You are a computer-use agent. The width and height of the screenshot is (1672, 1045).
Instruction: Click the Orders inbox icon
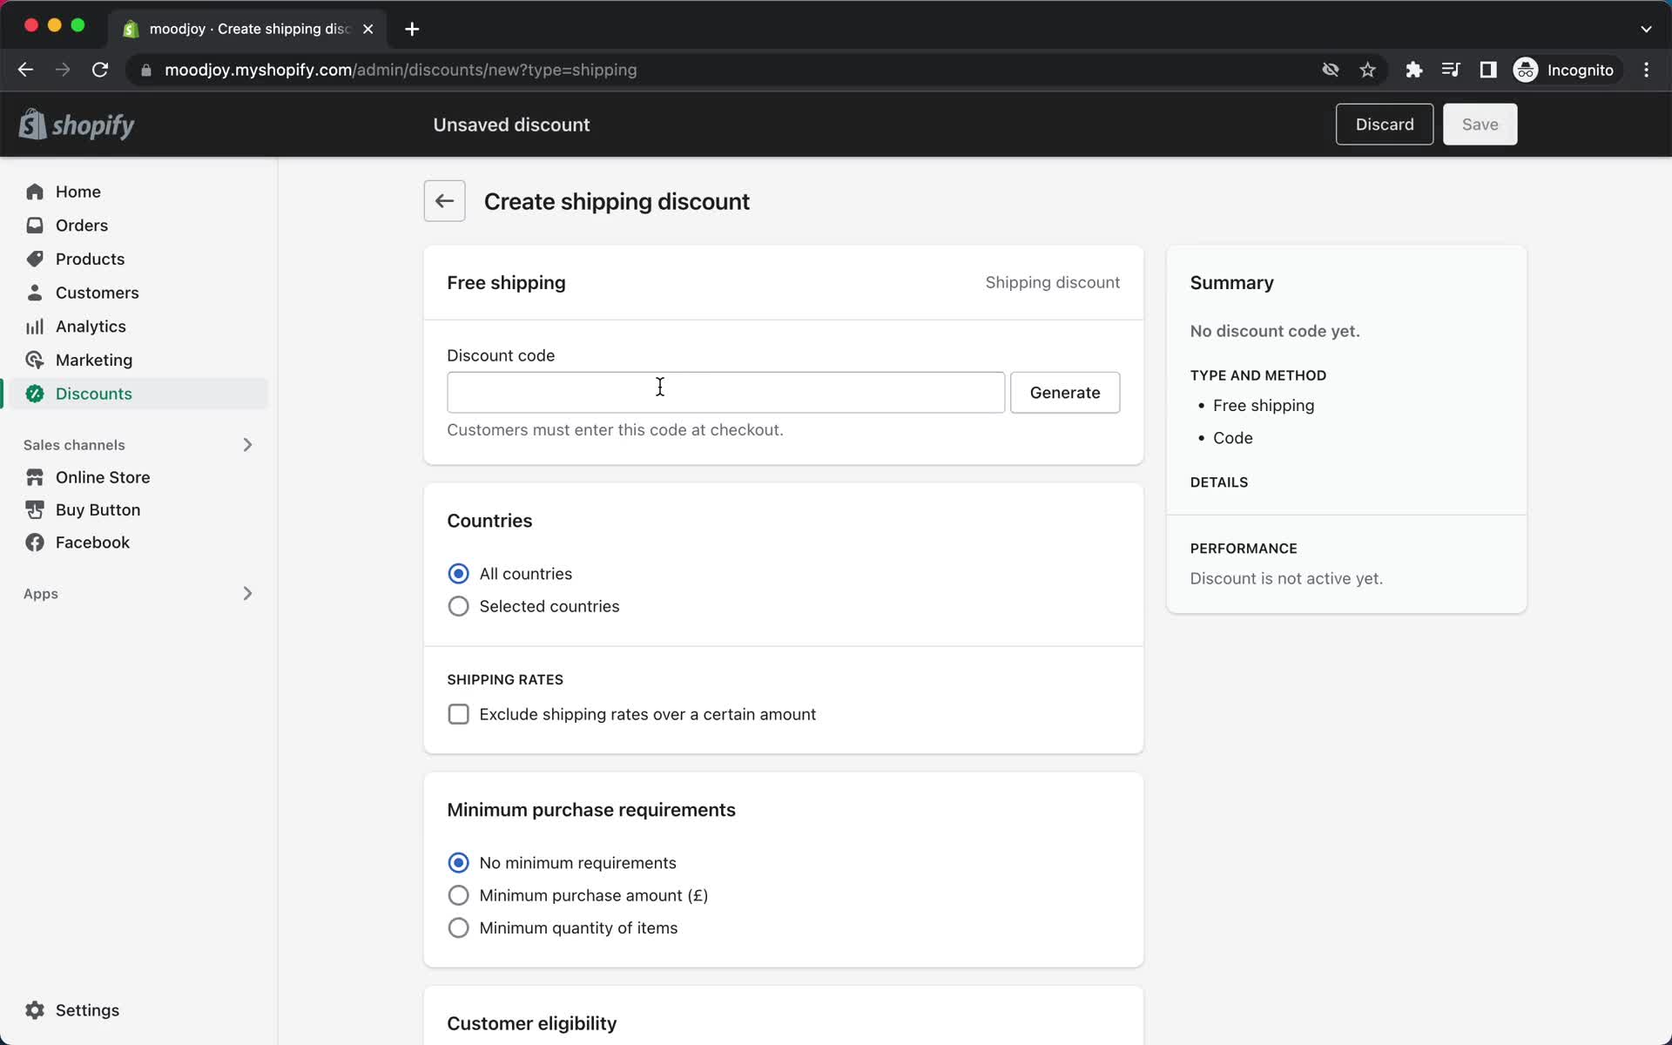(x=35, y=226)
